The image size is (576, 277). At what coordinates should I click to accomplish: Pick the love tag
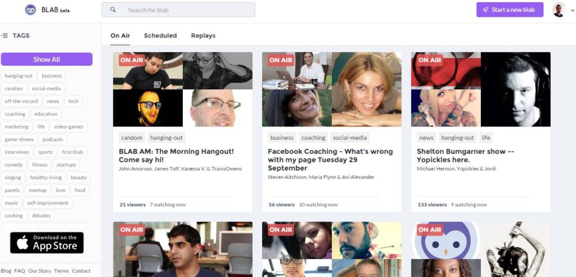61,190
